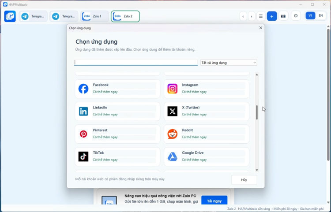The image size is (331, 212).
Task: Switch to the Zalo 1 tab
Action: (x=94, y=16)
